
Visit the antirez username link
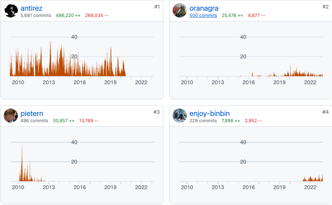coord(31,8)
